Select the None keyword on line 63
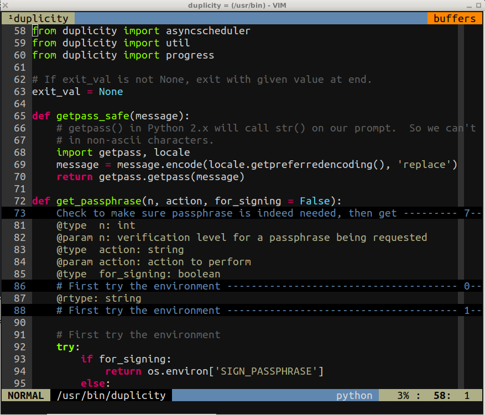This screenshot has width=485, height=415. click(x=111, y=91)
